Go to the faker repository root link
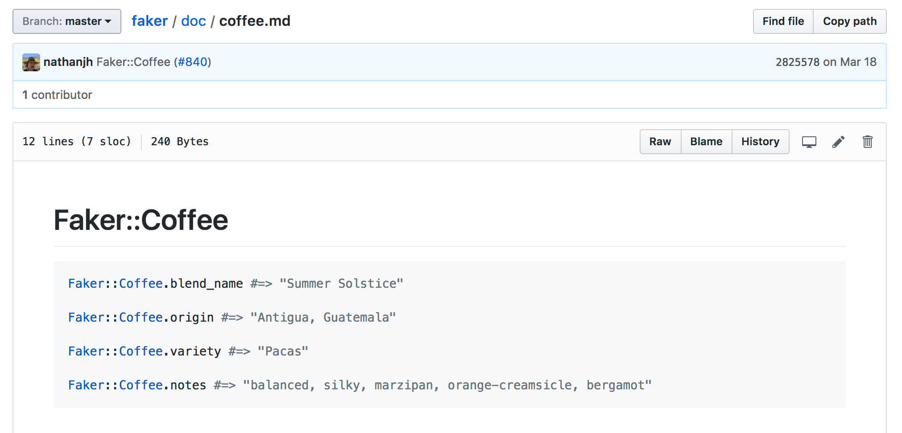The image size is (902, 433). tap(149, 21)
